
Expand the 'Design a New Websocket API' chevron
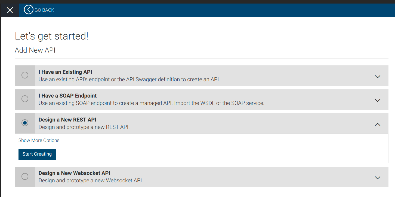(x=378, y=177)
